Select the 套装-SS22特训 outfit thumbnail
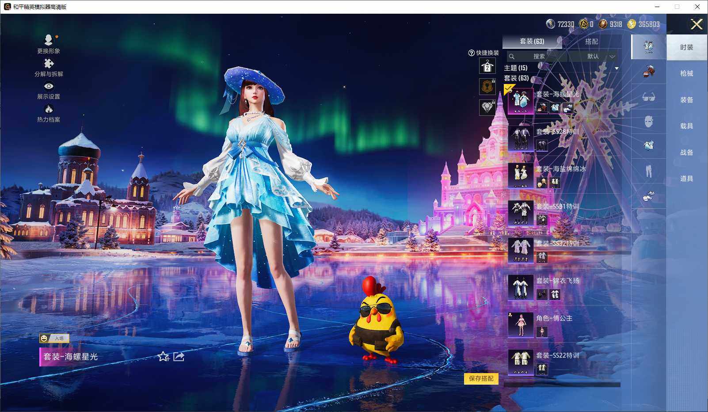This screenshot has height=412, width=708. (x=520, y=362)
